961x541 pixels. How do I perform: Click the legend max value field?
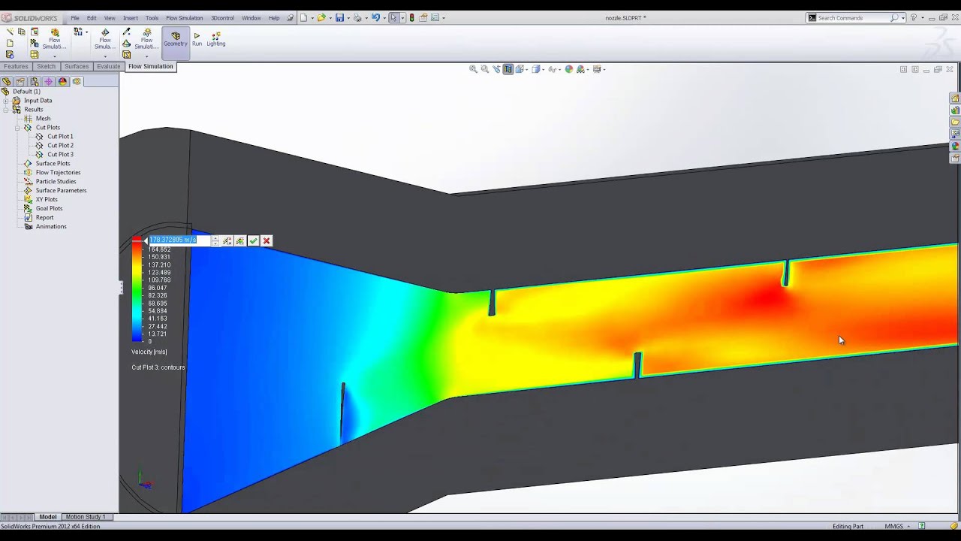point(179,240)
